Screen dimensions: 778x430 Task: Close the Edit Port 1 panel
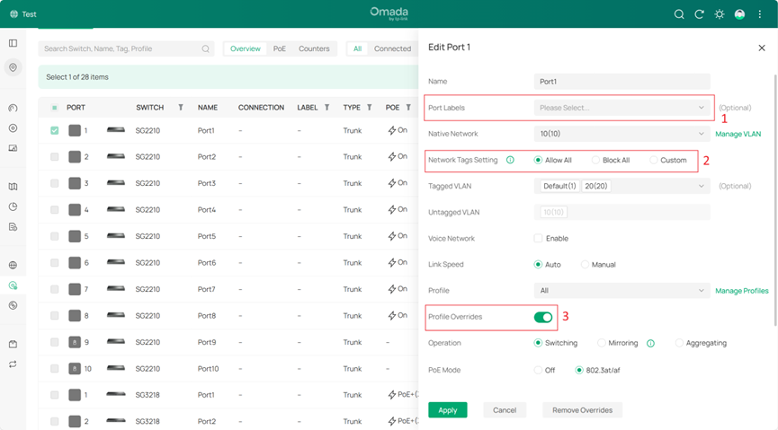coord(762,48)
